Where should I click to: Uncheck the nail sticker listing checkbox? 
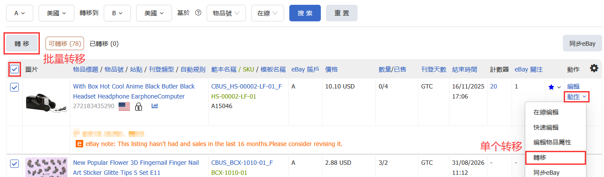pyautogui.click(x=14, y=163)
